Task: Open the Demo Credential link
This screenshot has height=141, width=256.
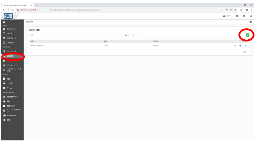Action: point(37,46)
